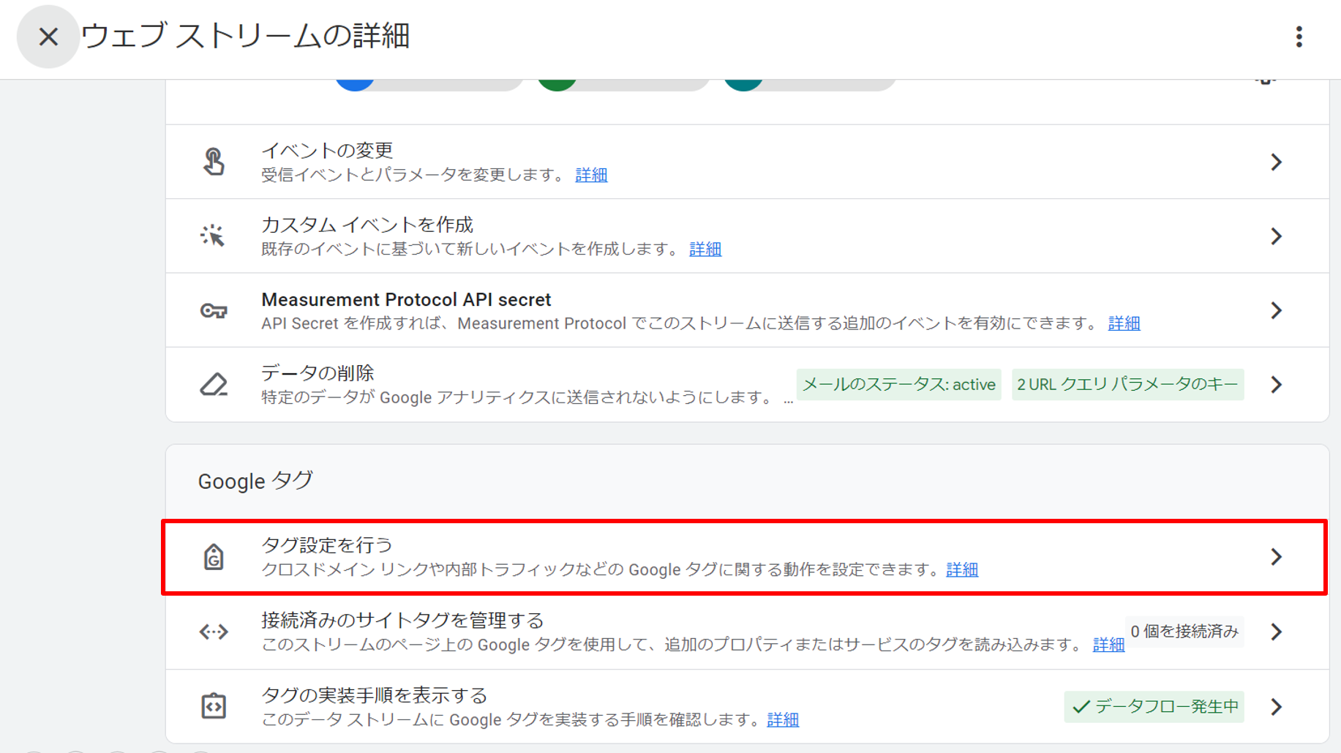The height and width of the screenshot is (753, 1341).
Task: Expand the データの削除 row chevron
Action: pos(1276,384)
